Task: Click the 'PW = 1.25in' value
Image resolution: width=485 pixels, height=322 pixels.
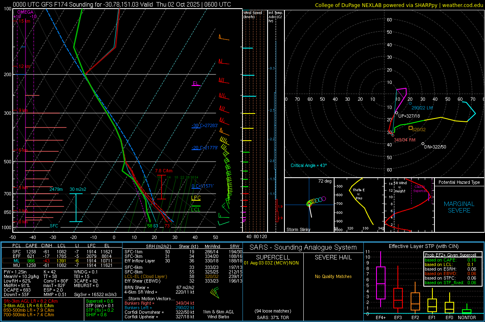Action: click(15, 272)
